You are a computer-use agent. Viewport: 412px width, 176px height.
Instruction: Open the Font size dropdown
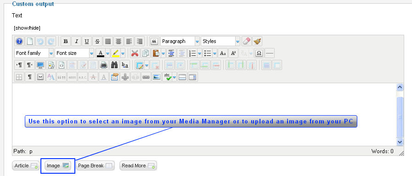click(74, 53)
